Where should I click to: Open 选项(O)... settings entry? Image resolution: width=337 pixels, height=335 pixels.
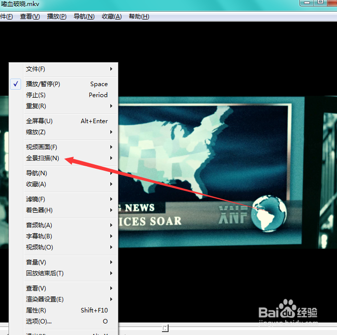[70, 321]
